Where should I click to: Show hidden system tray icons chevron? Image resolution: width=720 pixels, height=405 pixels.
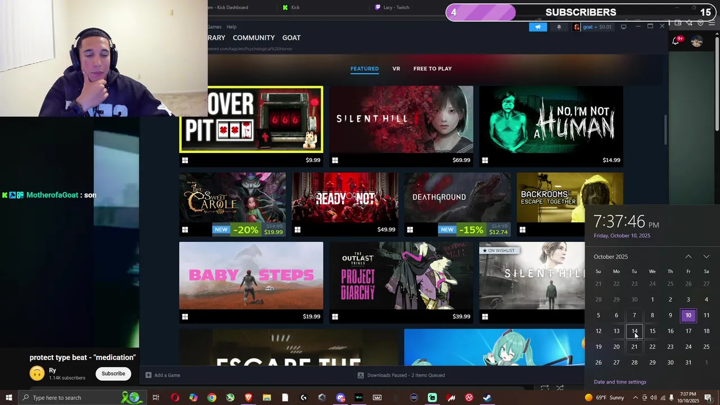[636, 398]
